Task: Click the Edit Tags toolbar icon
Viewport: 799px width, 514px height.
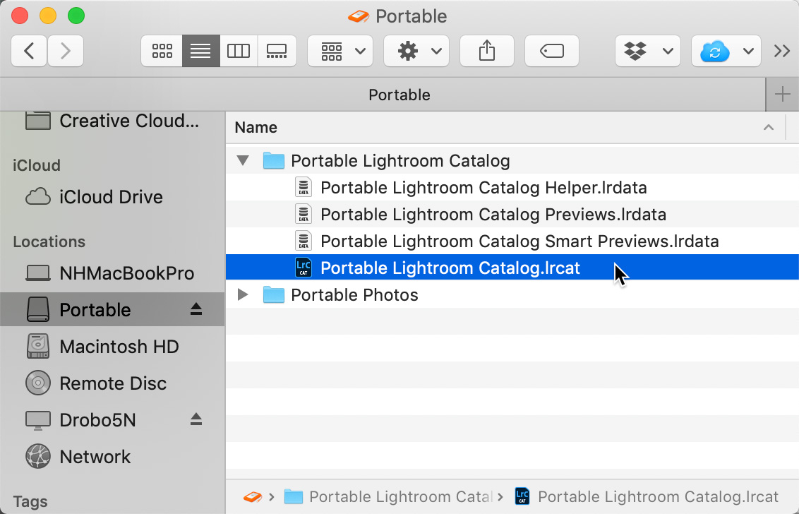Action: tap(551, 51)
